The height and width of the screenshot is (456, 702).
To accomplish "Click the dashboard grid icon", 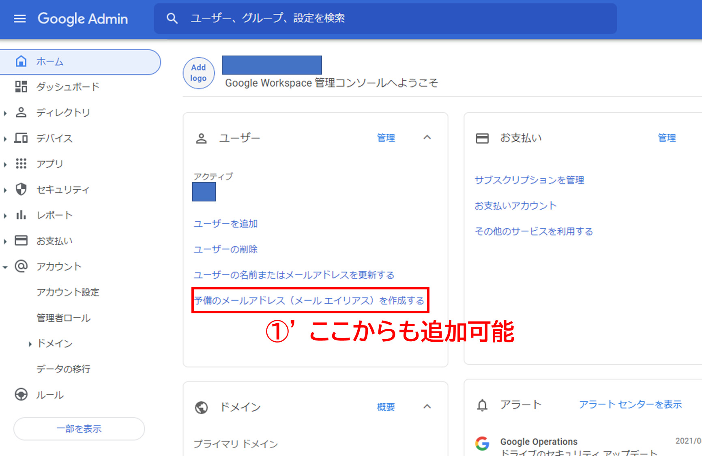I will pyautogui.click(x=21, y=87).
